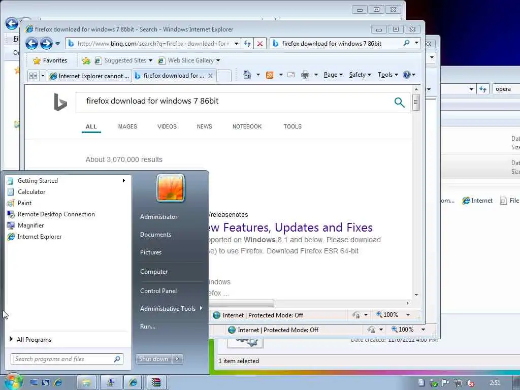Click Bing search magnifier button
This screenshot has height=390, width=520.
click(399, 103)
